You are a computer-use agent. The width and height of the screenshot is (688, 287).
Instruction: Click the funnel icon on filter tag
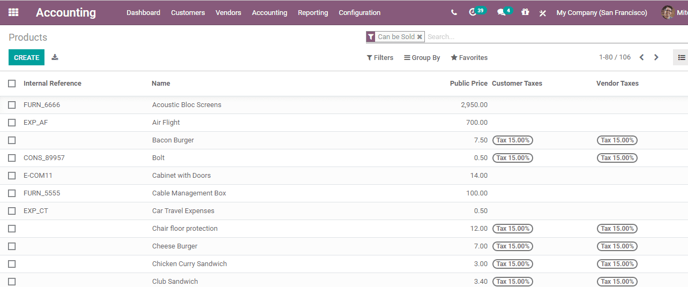coord(371,37)
